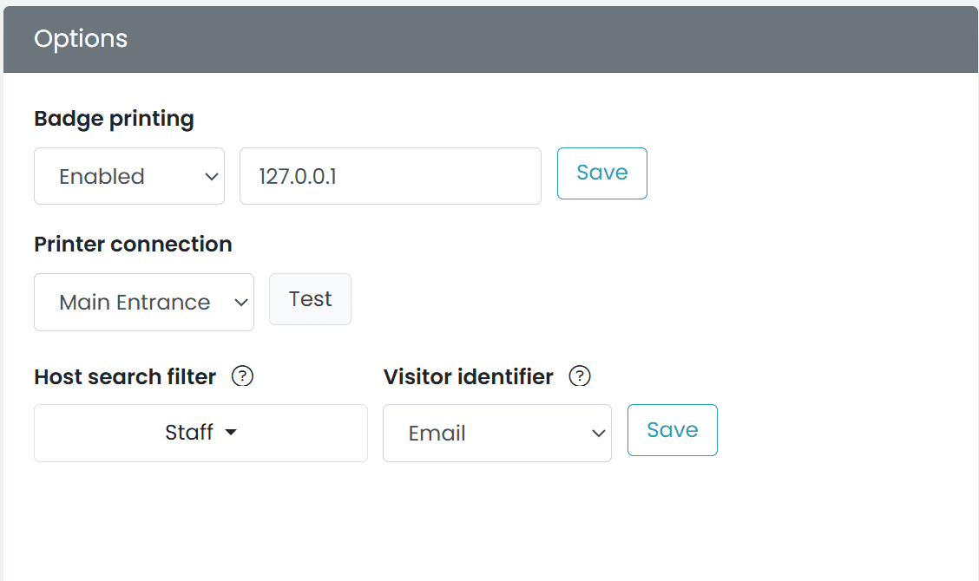Expand the chevron next to Email
This screenshot has width=979, height=581.
[598, 434]
